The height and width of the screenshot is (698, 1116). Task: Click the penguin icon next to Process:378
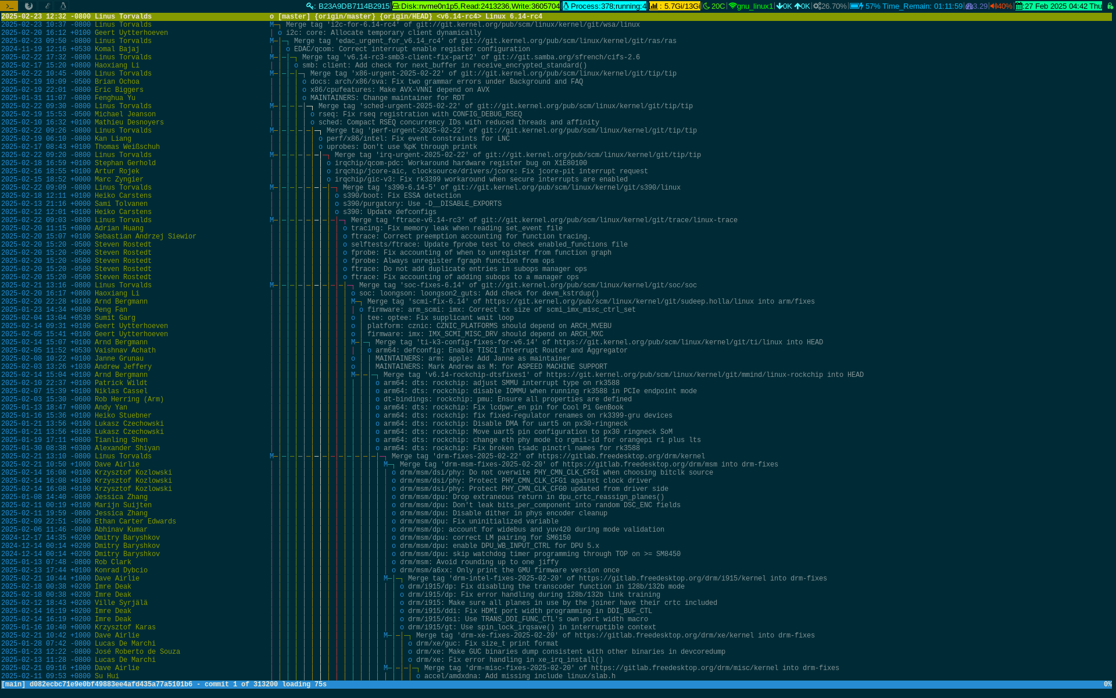coord(566,6)
